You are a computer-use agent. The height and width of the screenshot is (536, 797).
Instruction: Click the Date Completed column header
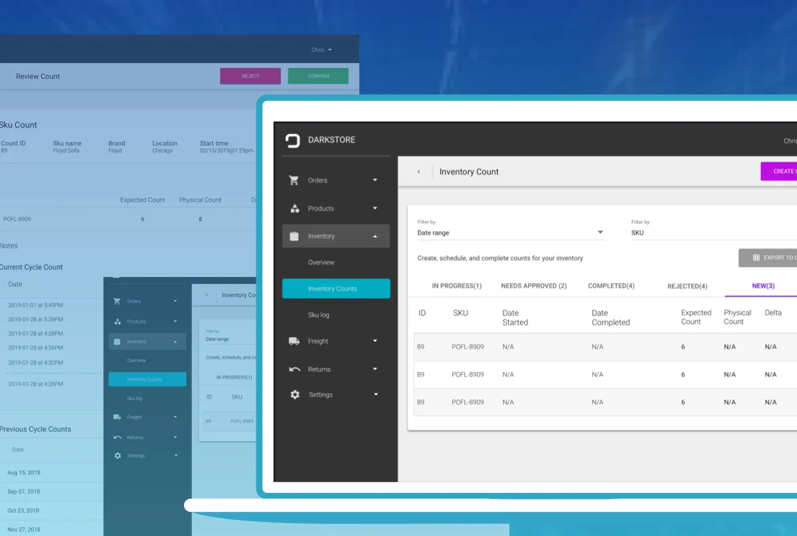610,317
